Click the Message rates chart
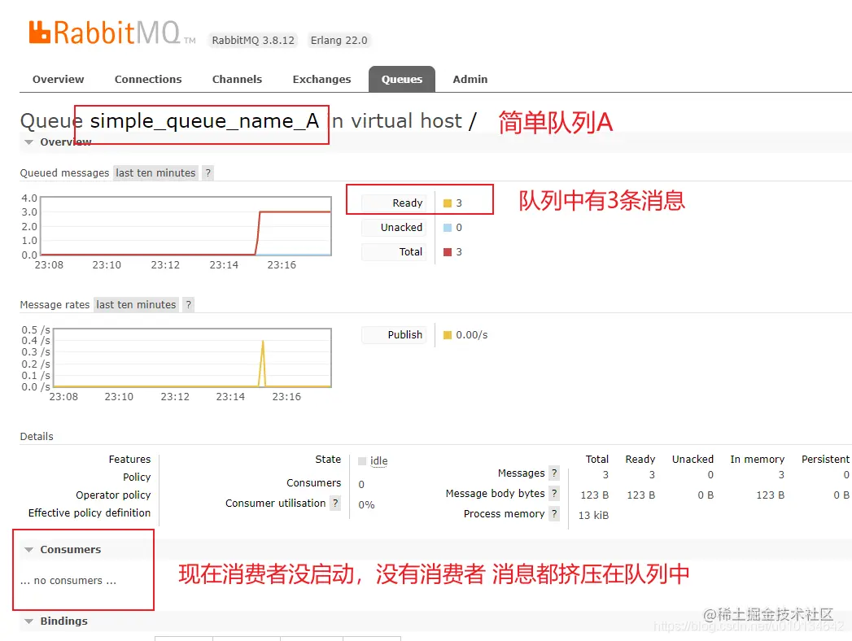 [x=192, y=358]
